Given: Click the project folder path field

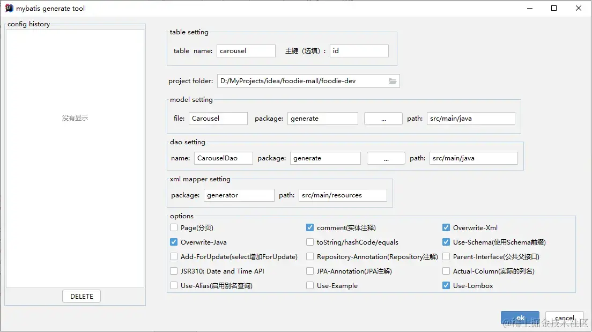Looking at the screenshot, I should [x=308, y=81].
